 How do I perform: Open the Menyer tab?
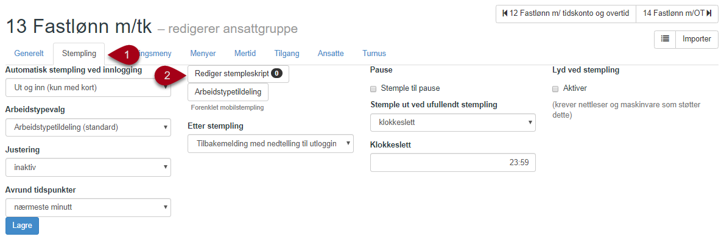click(203, 53)
